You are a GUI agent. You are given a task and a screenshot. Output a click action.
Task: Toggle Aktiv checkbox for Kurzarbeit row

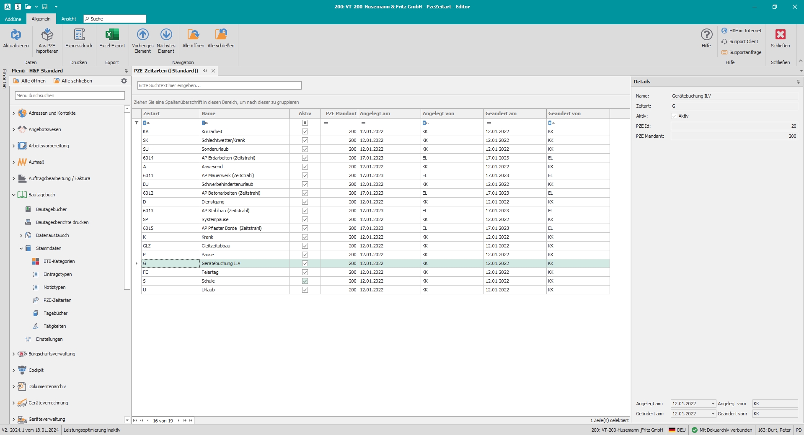[x=305, y=131]
